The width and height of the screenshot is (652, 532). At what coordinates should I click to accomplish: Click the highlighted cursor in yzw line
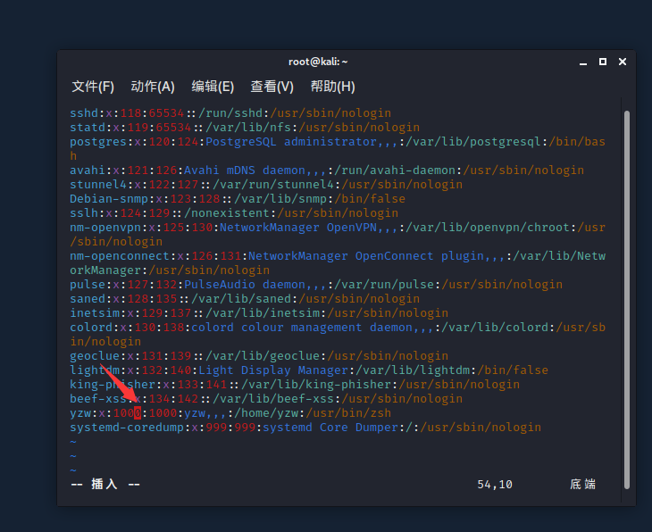tap(138, 413)
